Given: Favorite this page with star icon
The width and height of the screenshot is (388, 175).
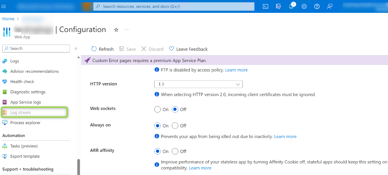Looking at the screenshot, I should (116, 30).
